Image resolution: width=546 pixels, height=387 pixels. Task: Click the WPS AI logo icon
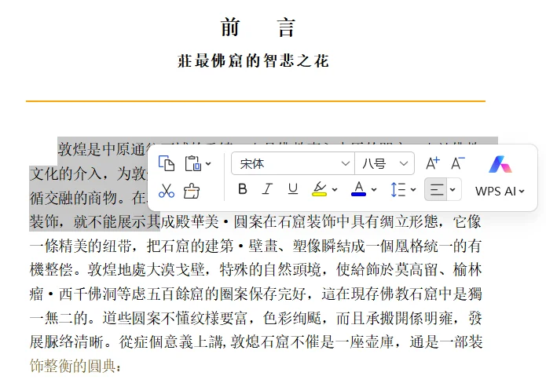pyautogui.click(x=500, y=165)
